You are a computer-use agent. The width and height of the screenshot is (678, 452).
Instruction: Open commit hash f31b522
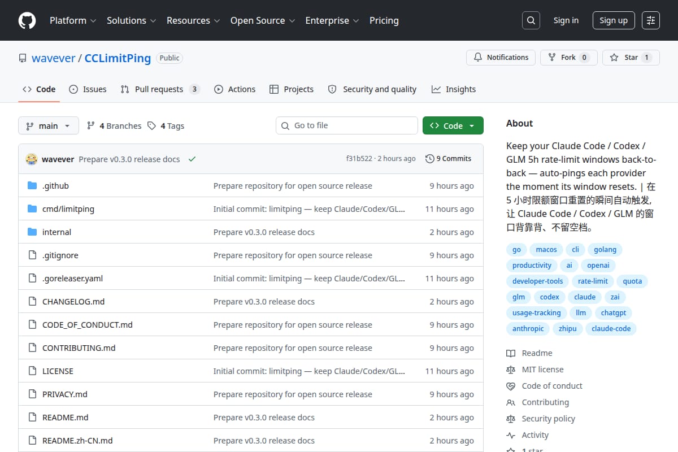click(x=359, y=159)
